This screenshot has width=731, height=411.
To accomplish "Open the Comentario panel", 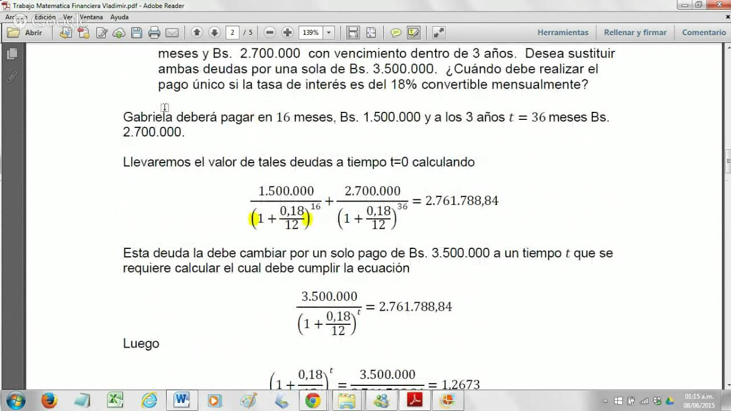I will point(704,33).
